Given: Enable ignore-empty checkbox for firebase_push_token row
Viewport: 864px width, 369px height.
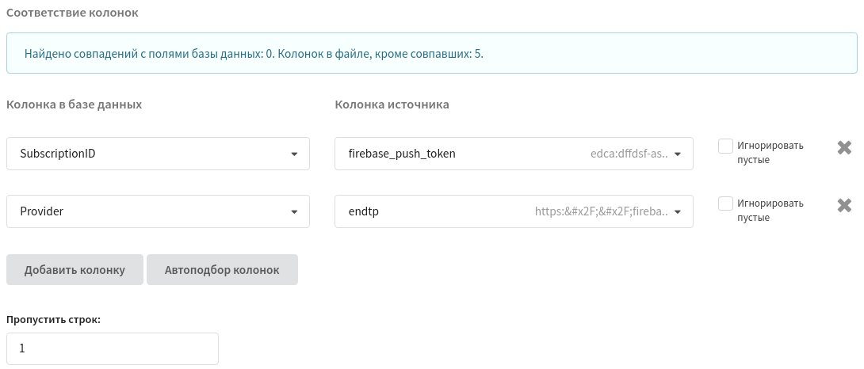Looking at the screenshot, I should [x=726, y=146].
